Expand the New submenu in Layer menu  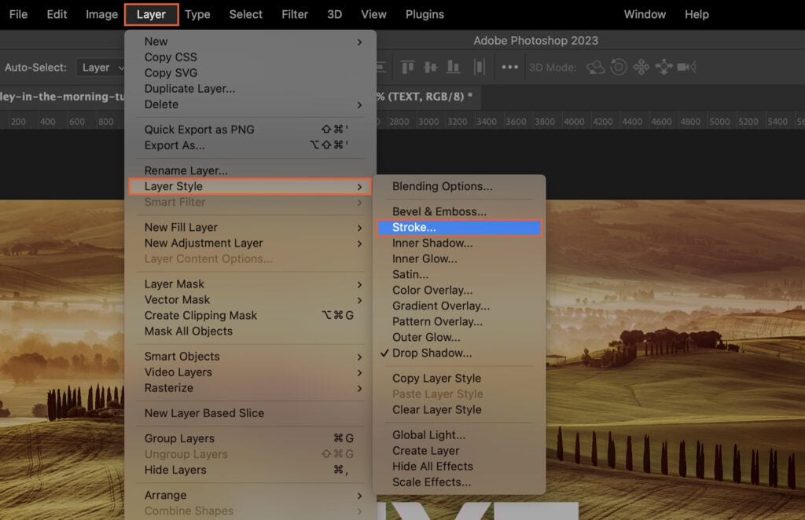tap(360, 41)
